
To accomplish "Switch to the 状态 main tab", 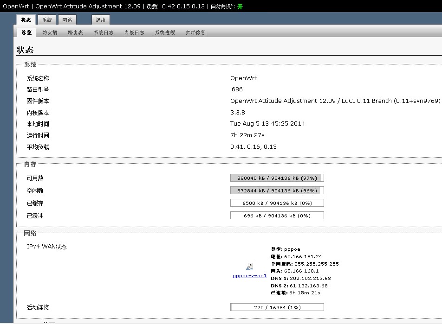I will click(26, 20).
